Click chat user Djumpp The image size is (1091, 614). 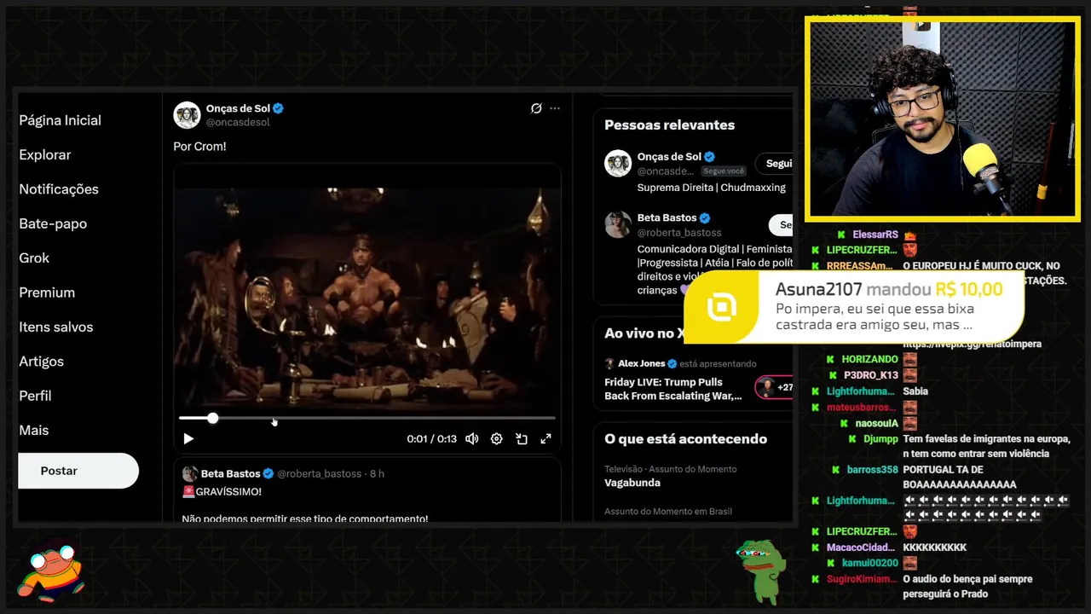pyautogui.click(x=881, y=438)
